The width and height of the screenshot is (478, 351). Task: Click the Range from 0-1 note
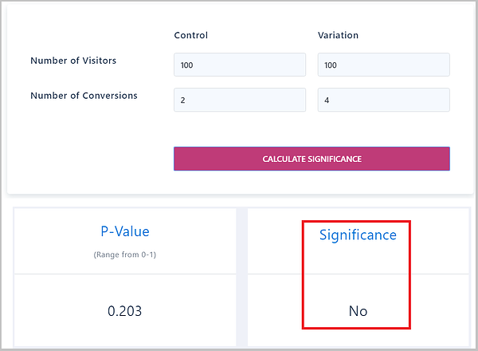[124, 254]
